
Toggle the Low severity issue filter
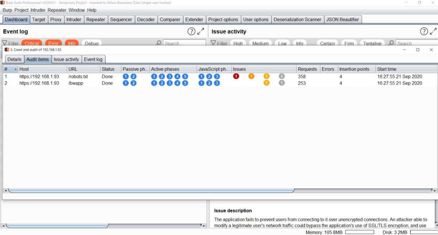283,43
